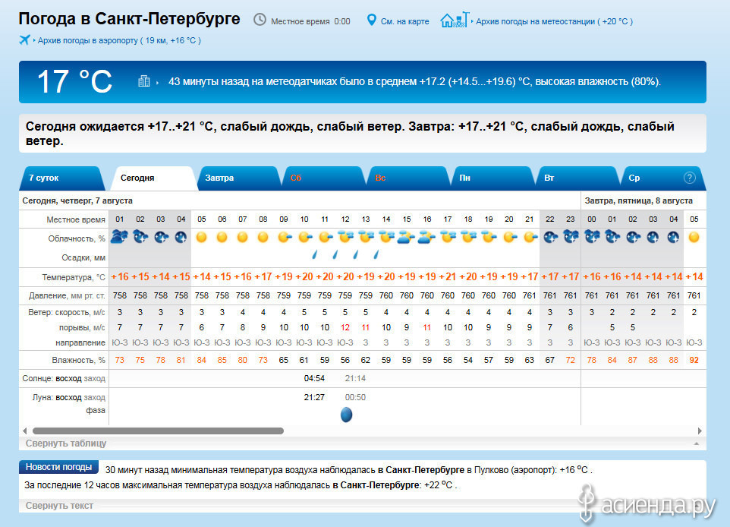Click the 'Сегодня, четверг, 7 августа' heading
Image resolution: width=730 pixels, height=527 pixels.
[77, 200]
